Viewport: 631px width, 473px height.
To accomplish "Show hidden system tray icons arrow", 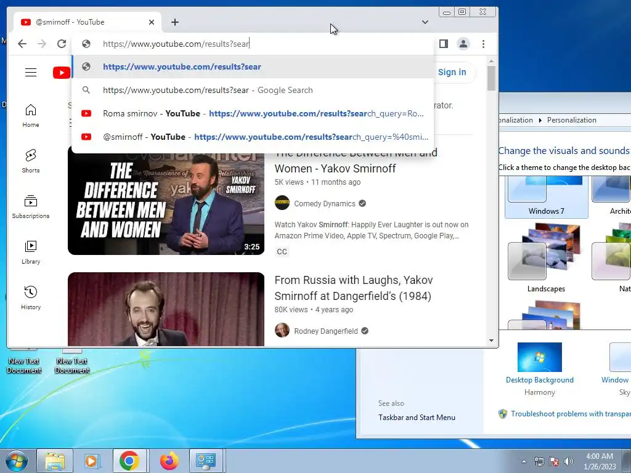I will point(524,461).
